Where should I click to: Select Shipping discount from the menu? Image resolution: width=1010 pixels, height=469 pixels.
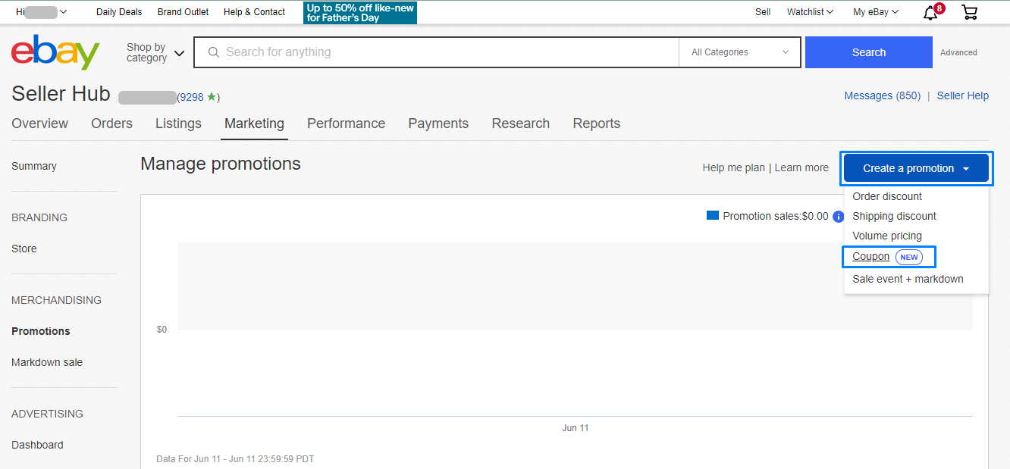(894, 216)
